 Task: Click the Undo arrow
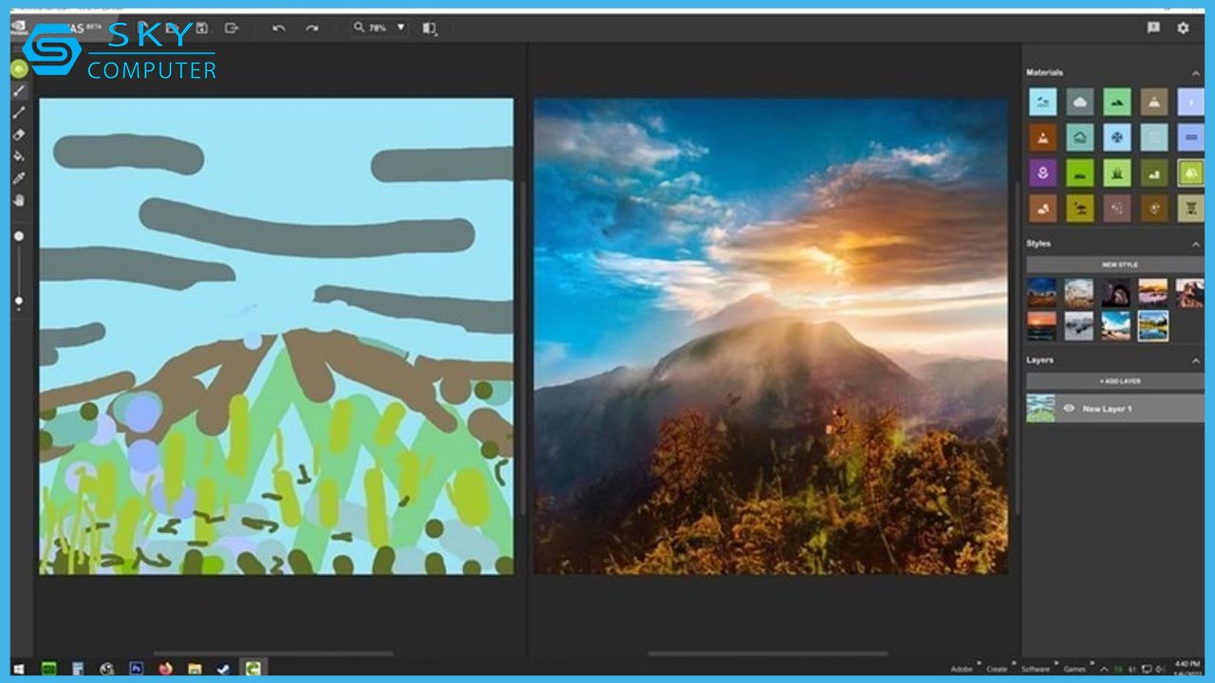(278, 28)
